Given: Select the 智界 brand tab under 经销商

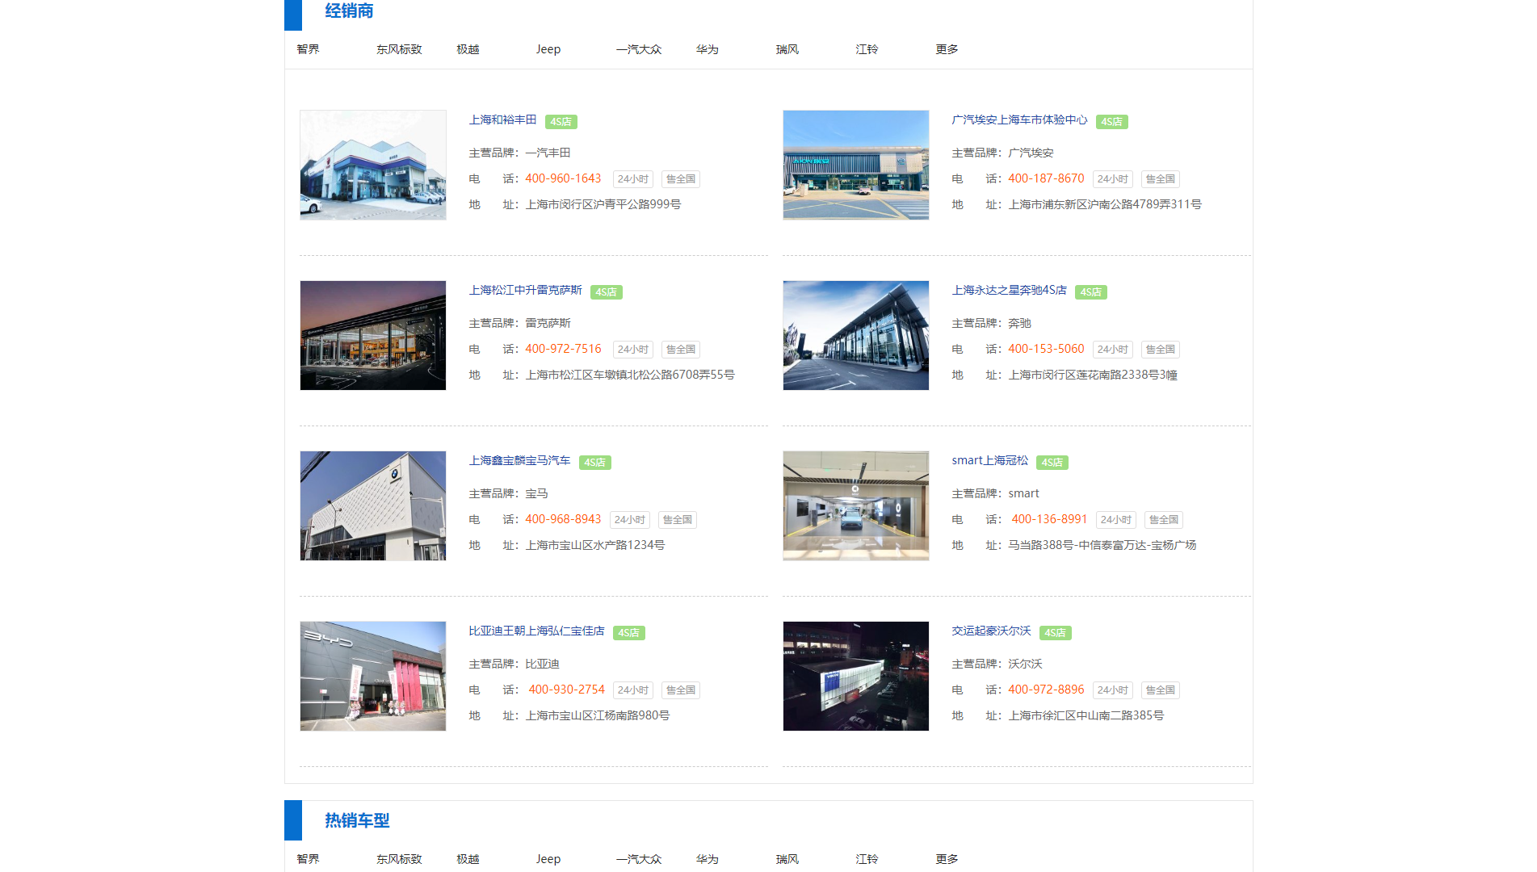Looking at the screenshot, I should pyautogui.click(x=308, y=49).
